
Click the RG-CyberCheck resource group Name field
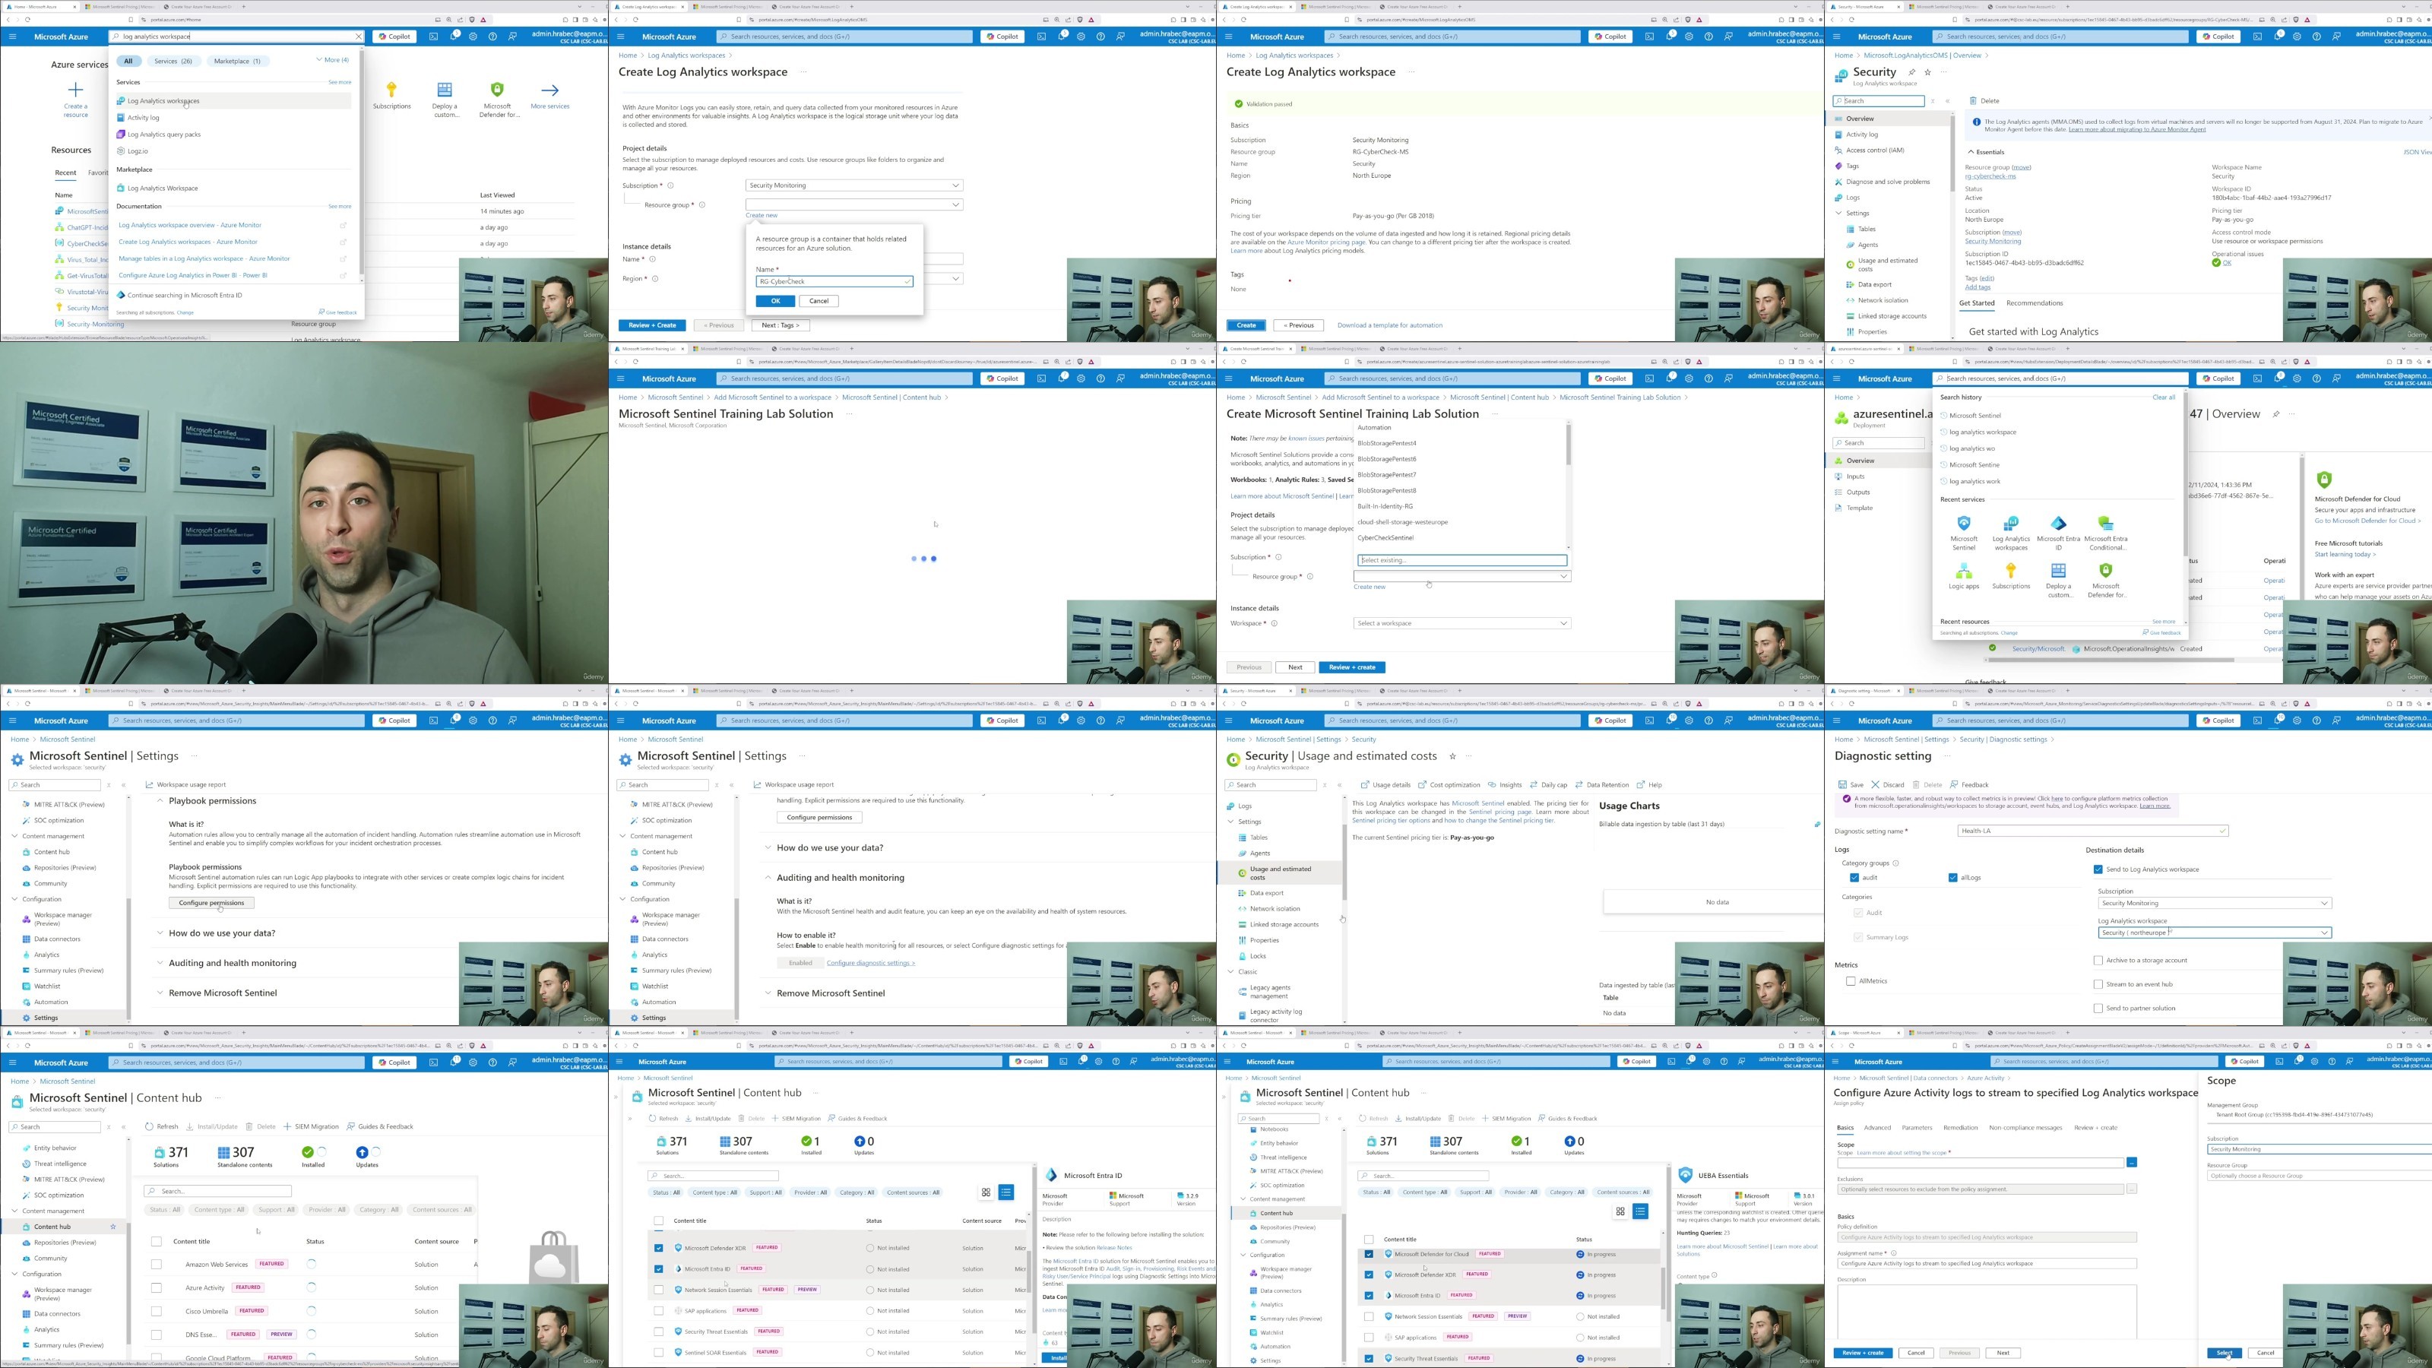click(834, 281)
